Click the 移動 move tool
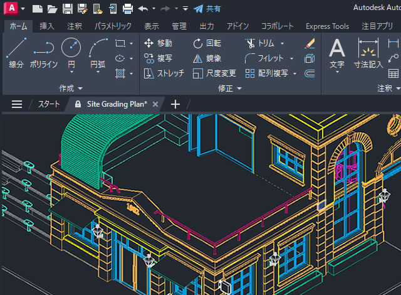Image resolution: width=401 pixels, height=295 pixels. pos(158,43)
